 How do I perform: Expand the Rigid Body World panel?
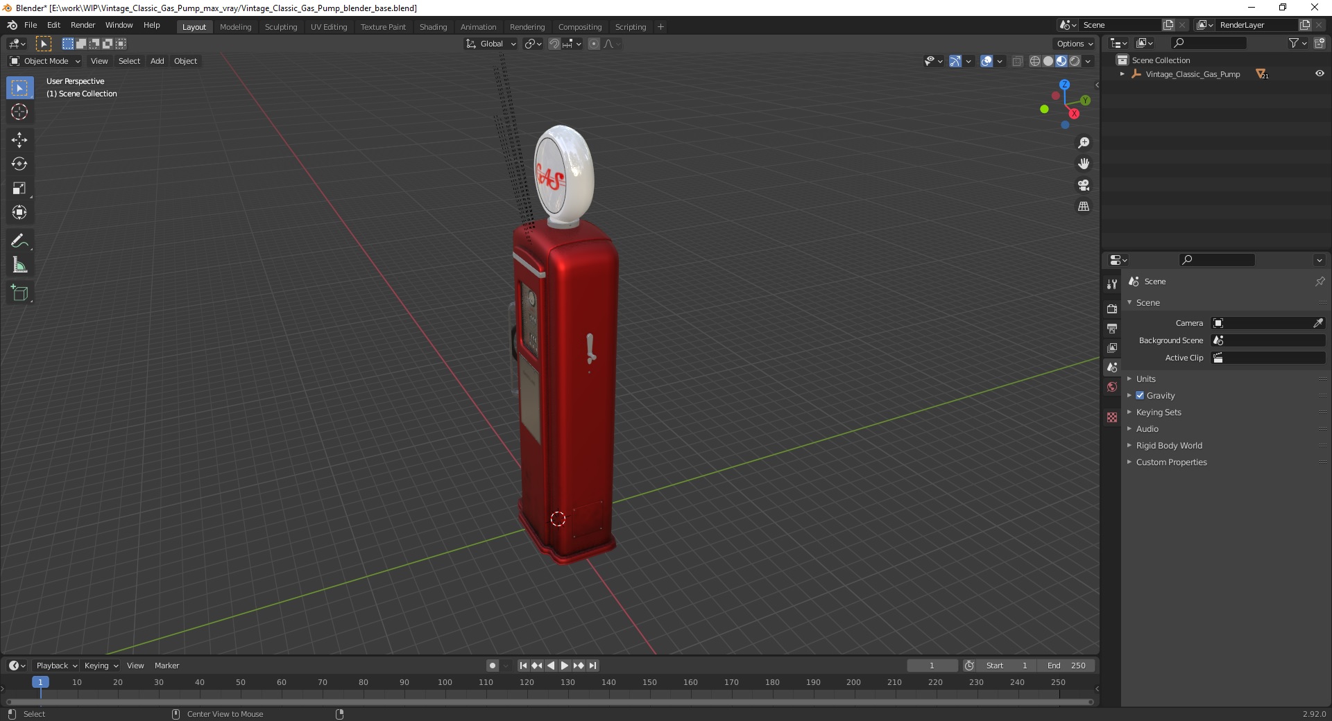pos(1169,445)
